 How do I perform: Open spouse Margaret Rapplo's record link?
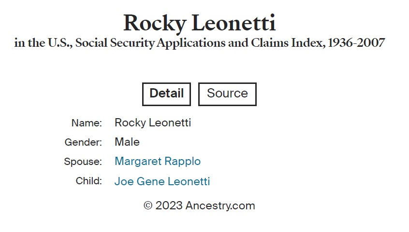coord(158,162)
